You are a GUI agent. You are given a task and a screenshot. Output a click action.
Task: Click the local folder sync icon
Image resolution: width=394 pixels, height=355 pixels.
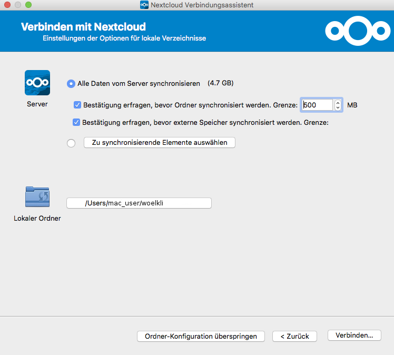coord(37,196)
